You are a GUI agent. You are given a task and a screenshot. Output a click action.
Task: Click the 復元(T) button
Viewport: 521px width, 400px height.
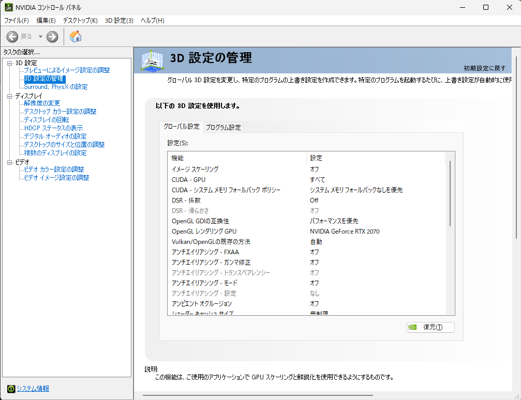coord(430,327)
